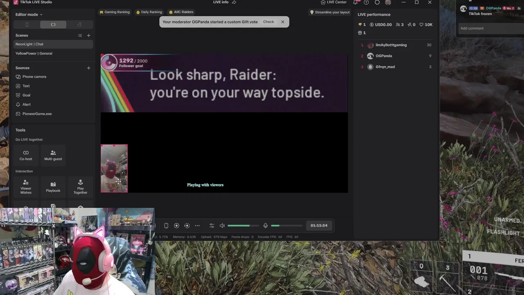
Task: Open the Multi-guest tool
Action: pyautogui.click(x=53, y=155)
